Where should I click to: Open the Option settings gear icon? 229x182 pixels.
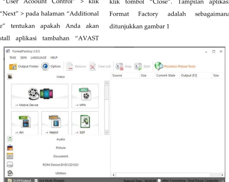(45, 66)
